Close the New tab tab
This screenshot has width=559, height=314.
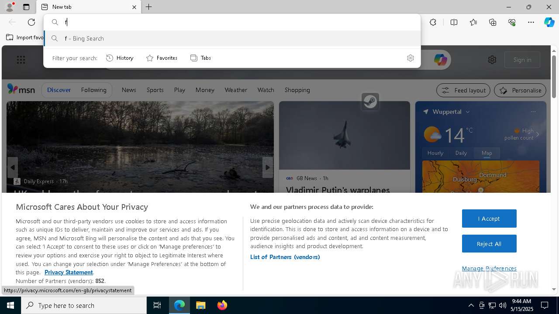click(x=134, y=7)
